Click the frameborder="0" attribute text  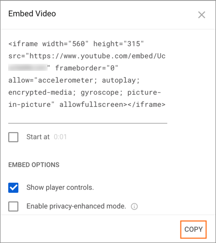[87, 68]
